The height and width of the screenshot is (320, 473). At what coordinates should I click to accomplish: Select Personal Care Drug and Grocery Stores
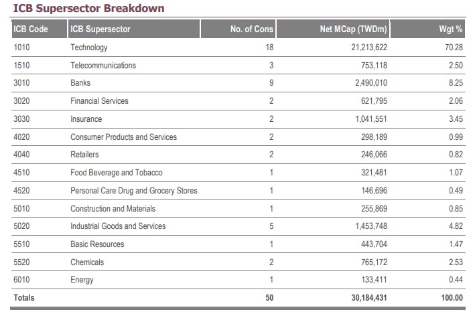[x=134, y=191]
